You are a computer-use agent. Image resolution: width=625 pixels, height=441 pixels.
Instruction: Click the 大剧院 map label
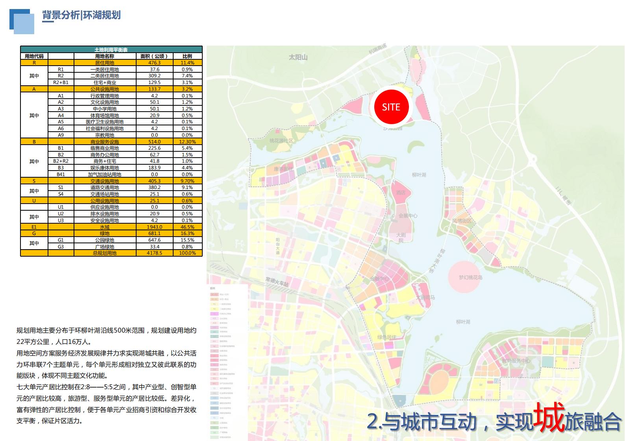401,238
